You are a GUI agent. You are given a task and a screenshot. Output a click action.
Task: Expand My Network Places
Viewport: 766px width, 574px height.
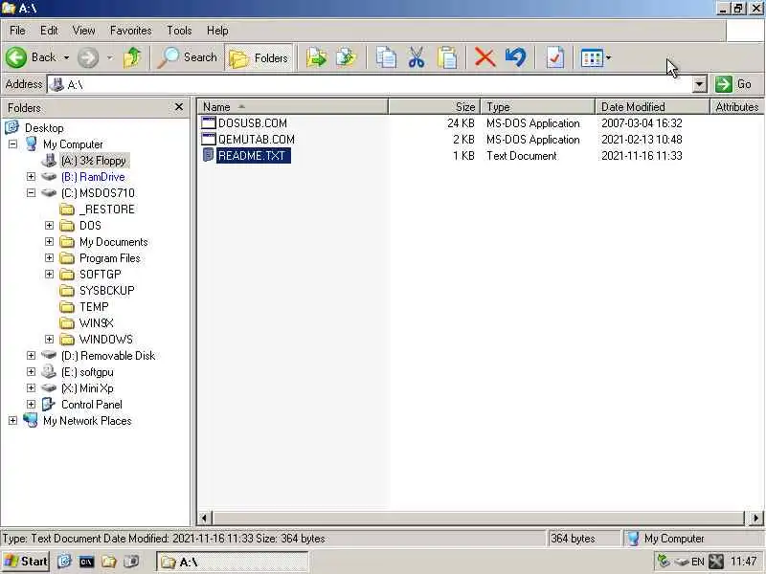pyautogui.click(x=12, y=421)
